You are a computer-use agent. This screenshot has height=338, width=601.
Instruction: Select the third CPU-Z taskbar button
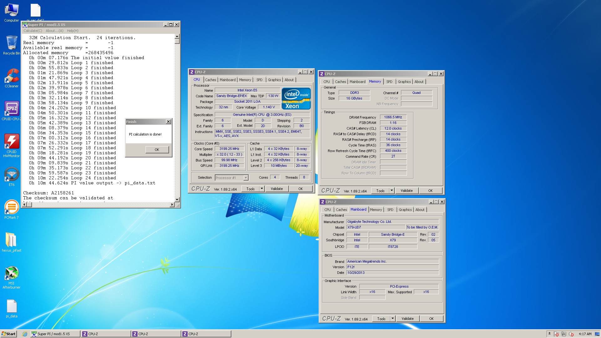point(206,334)
